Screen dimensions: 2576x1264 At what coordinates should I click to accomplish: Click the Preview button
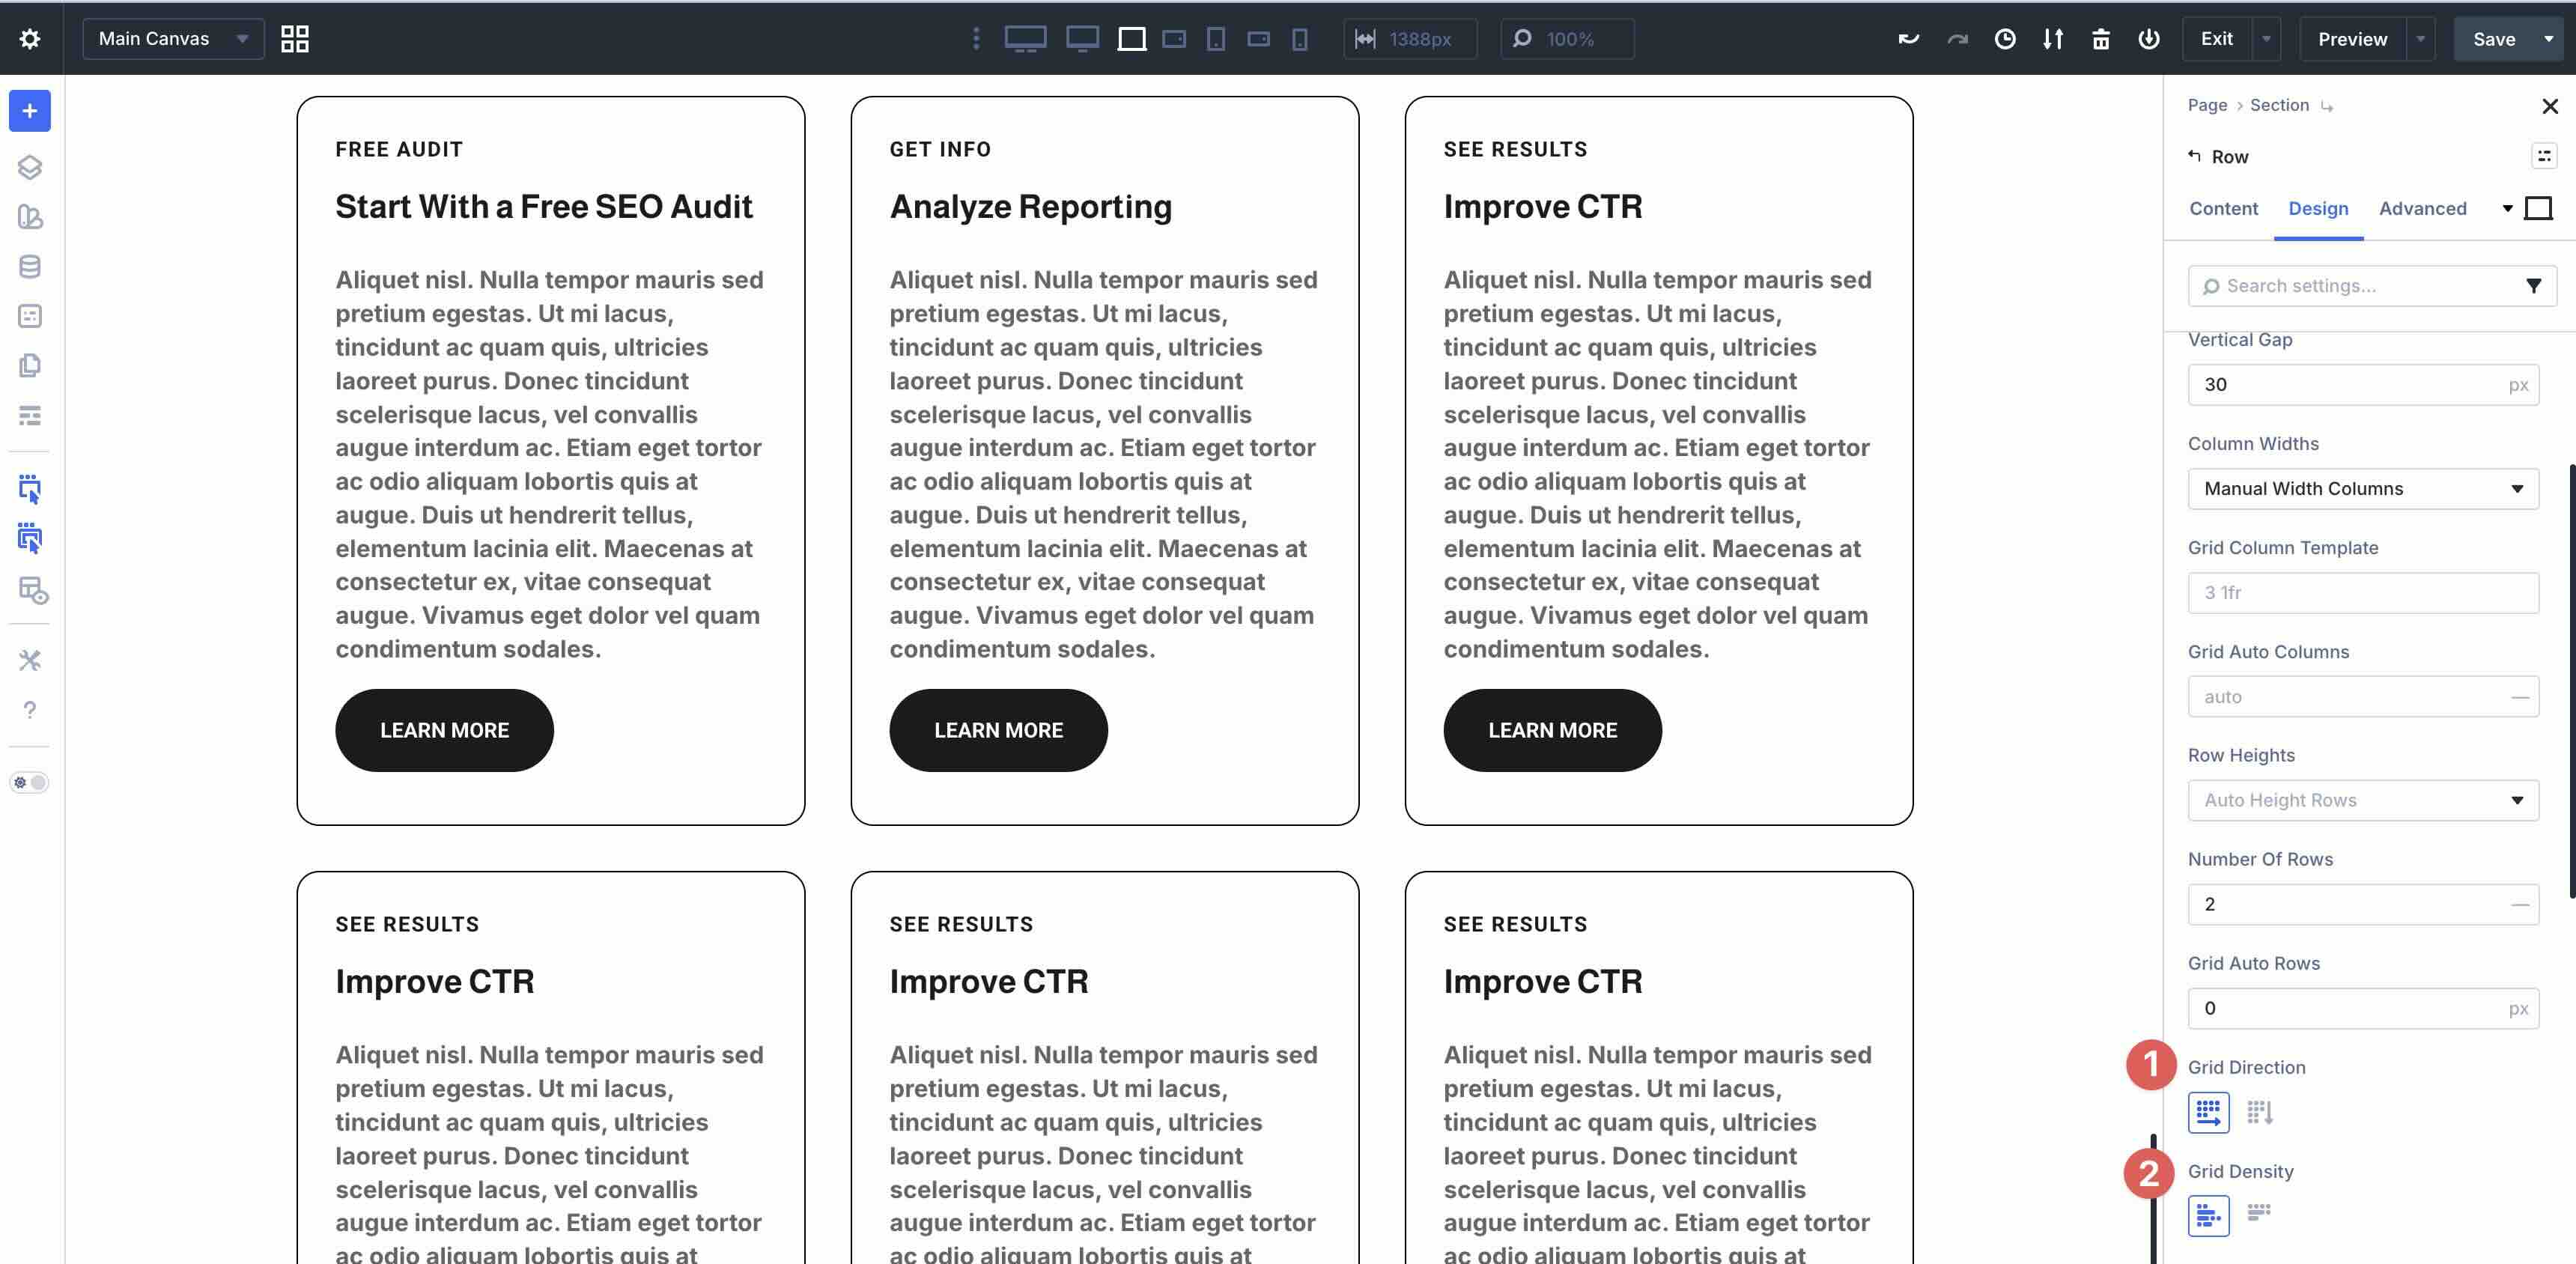(2351, 39)
